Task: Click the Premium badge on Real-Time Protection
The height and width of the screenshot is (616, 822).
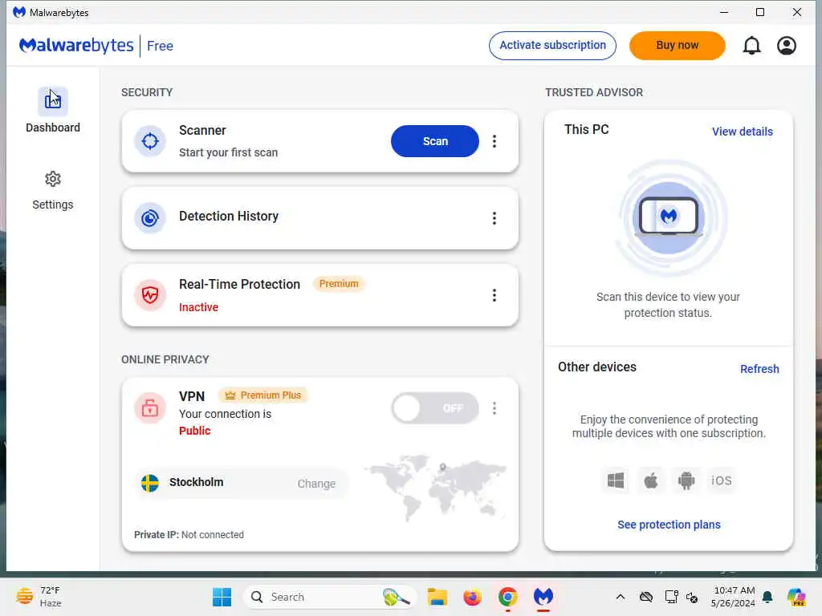Action: (x=339, y=283)
